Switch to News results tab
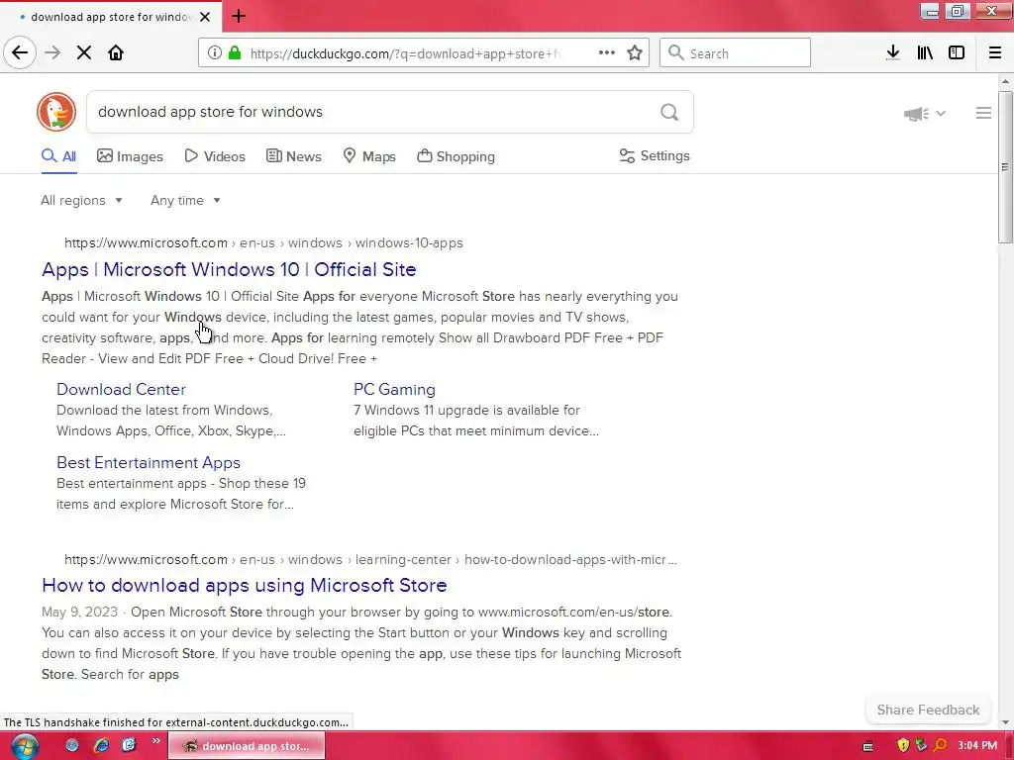 tap(293, 156)
